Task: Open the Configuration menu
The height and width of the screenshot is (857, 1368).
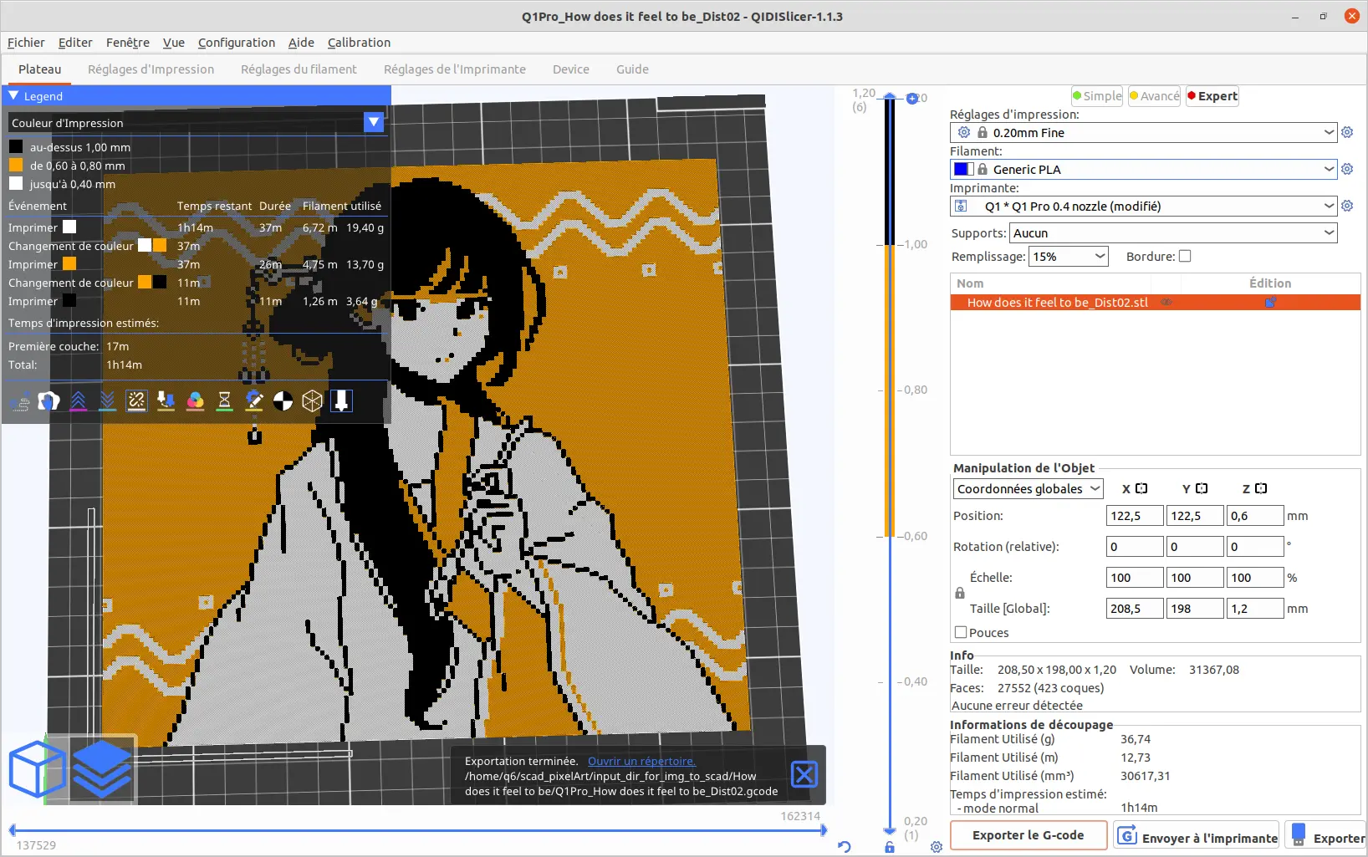Action: coord(237,43)
